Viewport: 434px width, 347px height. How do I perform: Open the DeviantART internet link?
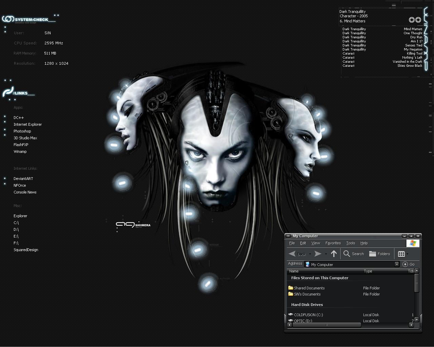click(x=23, y=179)
